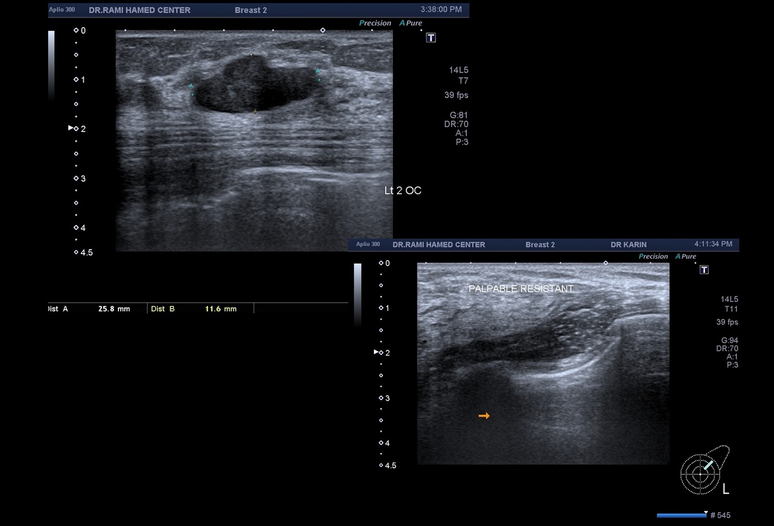The height and width of the screenshot is (526, 774).
Task: Click the blue progress bar near # 545
Action: 681,516
